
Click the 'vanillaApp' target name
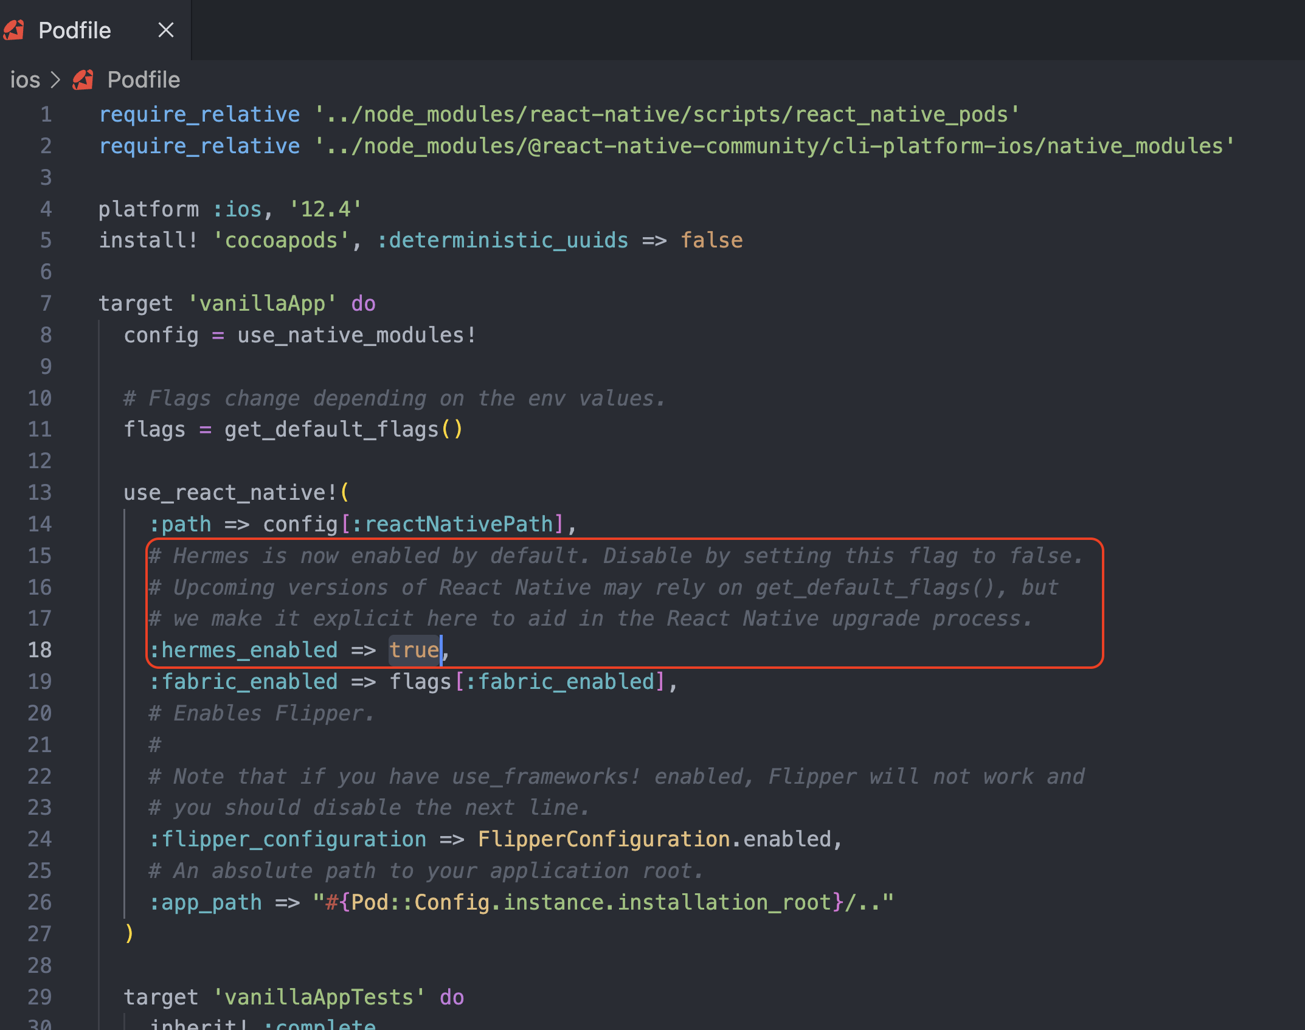click(x=262, y=303)
